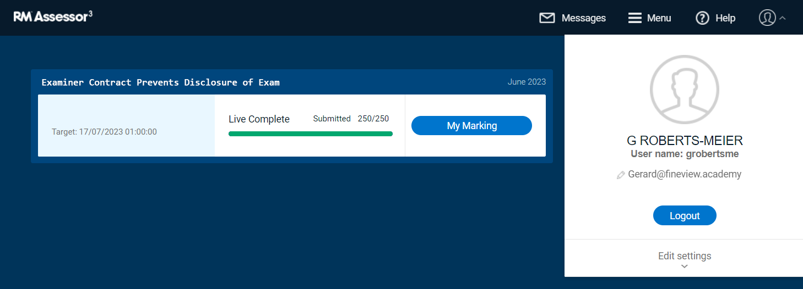Click the Gerard@fineview.academy email address

click(685, 174)
